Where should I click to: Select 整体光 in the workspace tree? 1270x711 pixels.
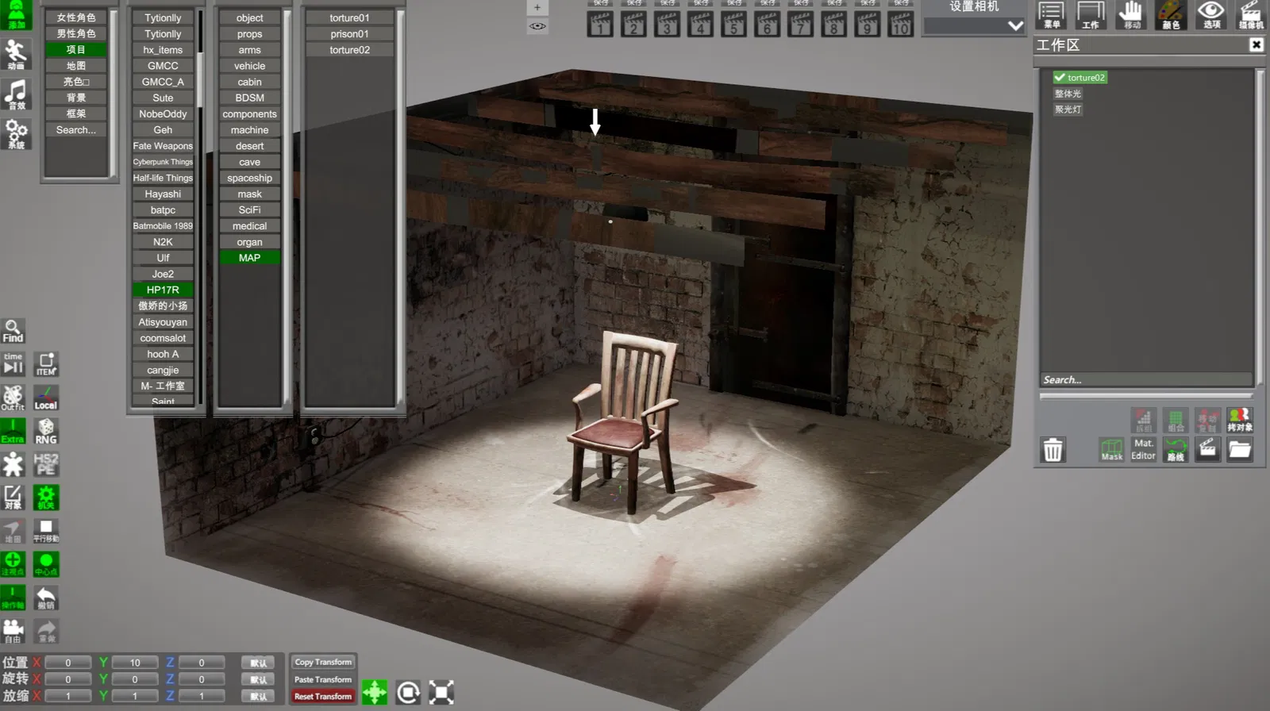pyautogui.click(x=1068, y=94)
